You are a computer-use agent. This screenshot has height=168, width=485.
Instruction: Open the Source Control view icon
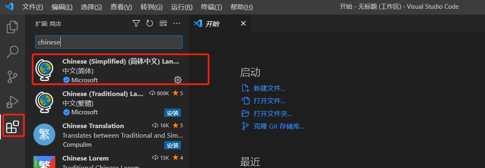(12, 77)
